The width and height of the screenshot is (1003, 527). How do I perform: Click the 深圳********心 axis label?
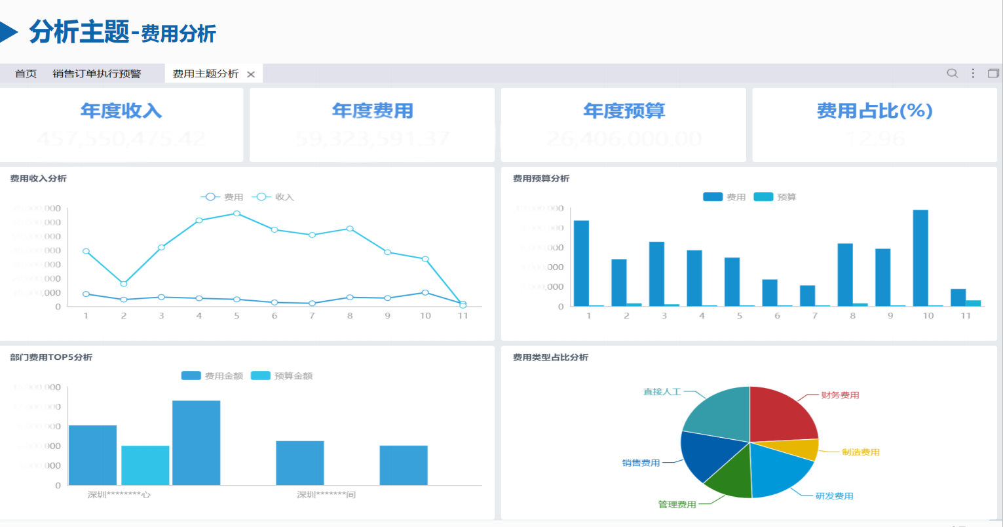(x=119, y=495)
